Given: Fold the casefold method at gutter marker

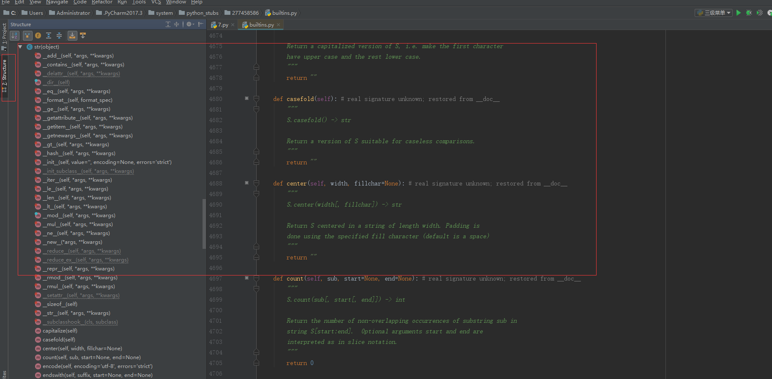Looking at the screenshot, I should 256,99.
